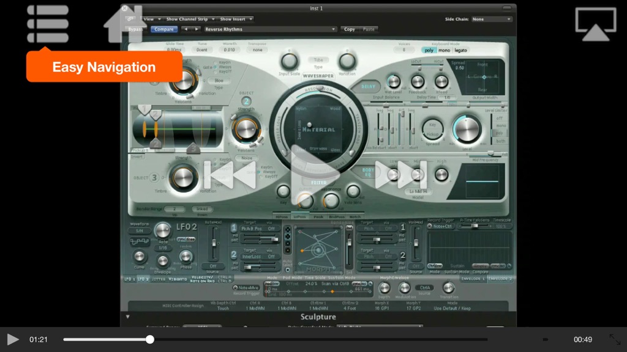This screenshot has width=627, height=352.
Task: Toggle Object 2 on/off button
Action: tap(246, 101)
